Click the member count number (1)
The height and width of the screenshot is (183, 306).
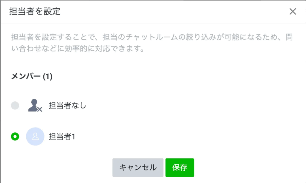(x=48, y=77)
